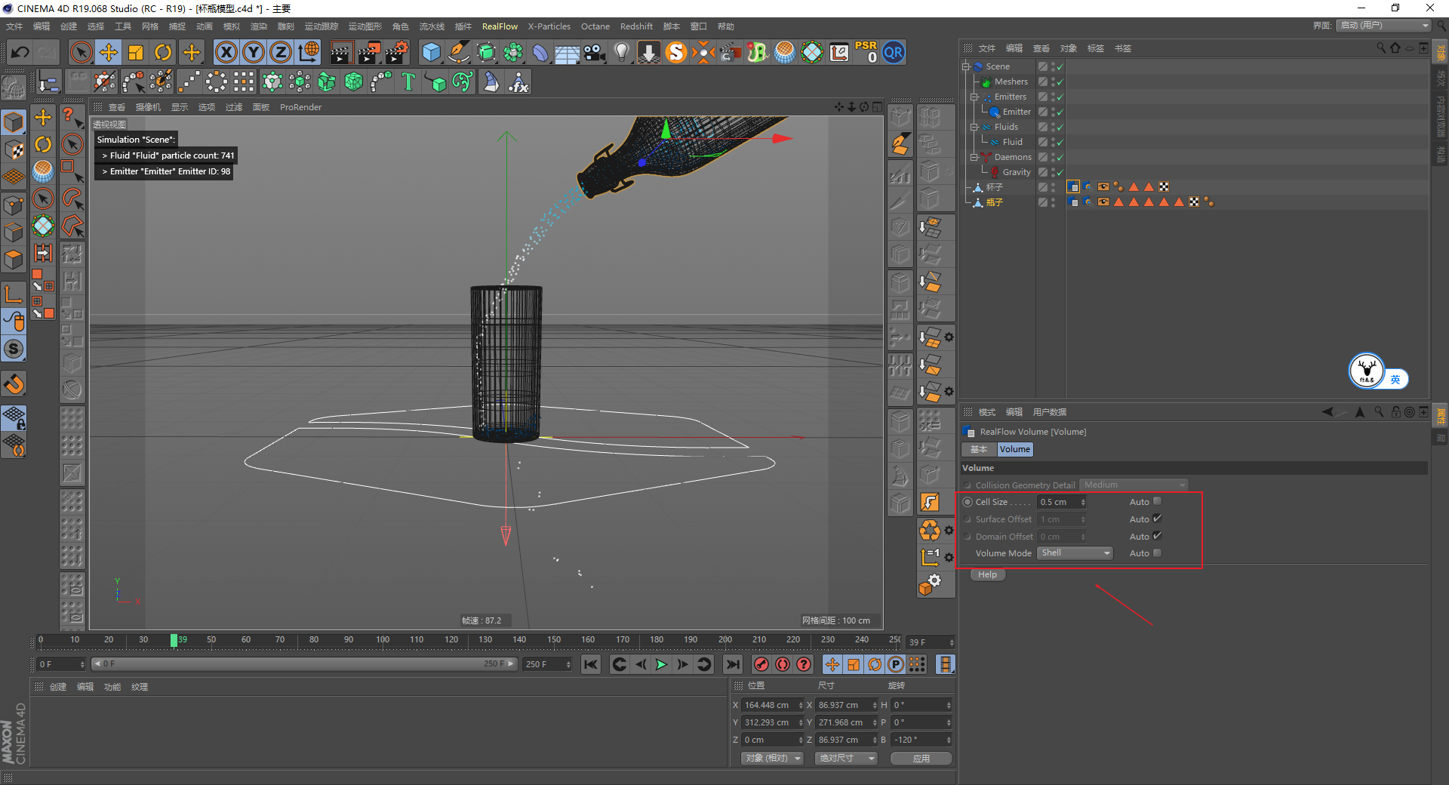Add a light using lightbulb icon
The width and height of the screenshot is (1449, 785).
[x=621, y=52]
